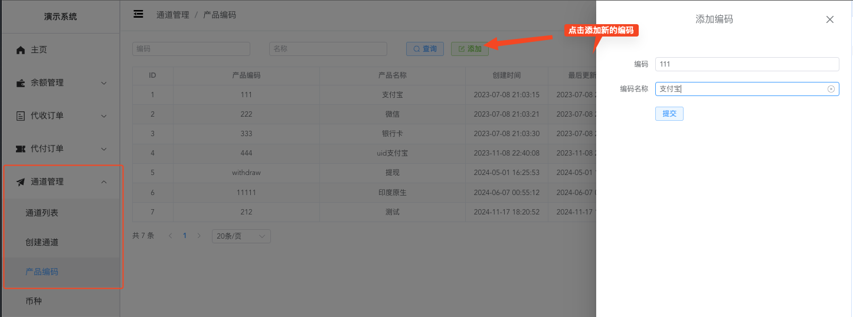Click the 测试 product name cell
This screenshot has width=853, height=317.
393,212
